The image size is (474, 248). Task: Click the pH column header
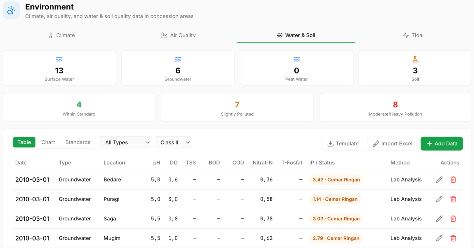[x=157, y=163]
